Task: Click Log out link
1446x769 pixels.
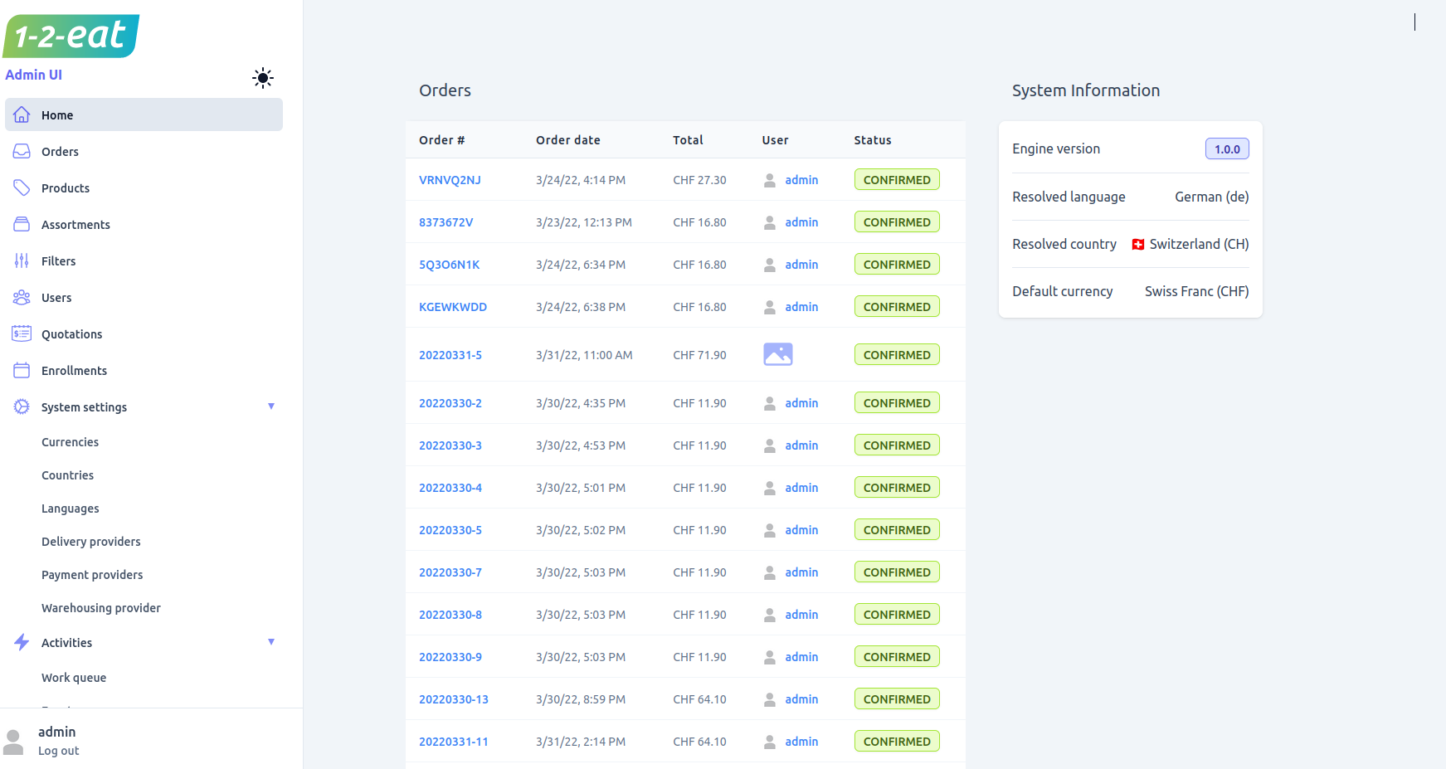Action: click(58, 751)
